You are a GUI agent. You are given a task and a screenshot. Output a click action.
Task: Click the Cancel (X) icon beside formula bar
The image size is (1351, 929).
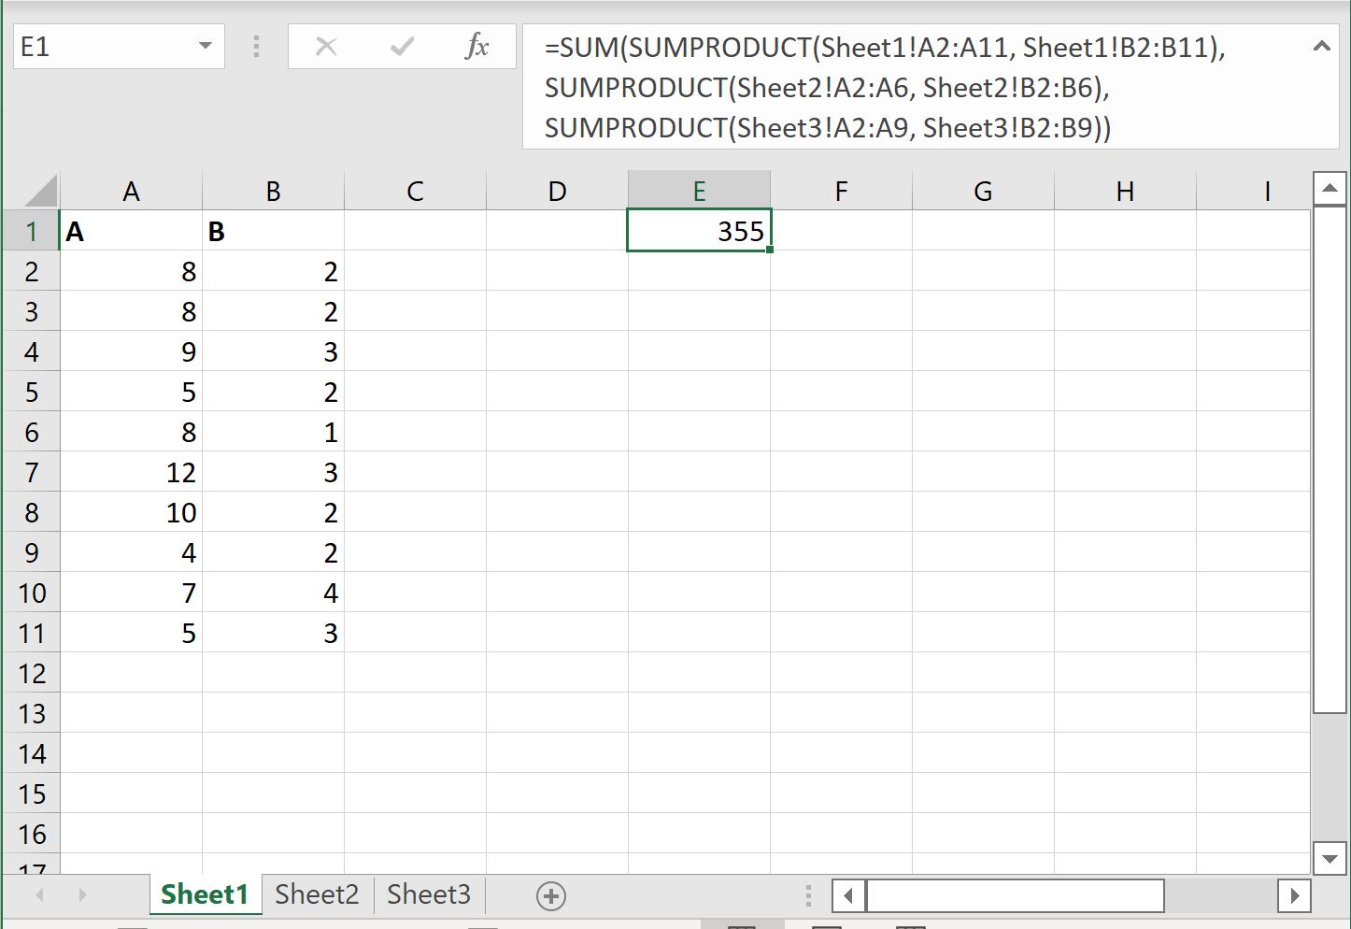[326, 46]
